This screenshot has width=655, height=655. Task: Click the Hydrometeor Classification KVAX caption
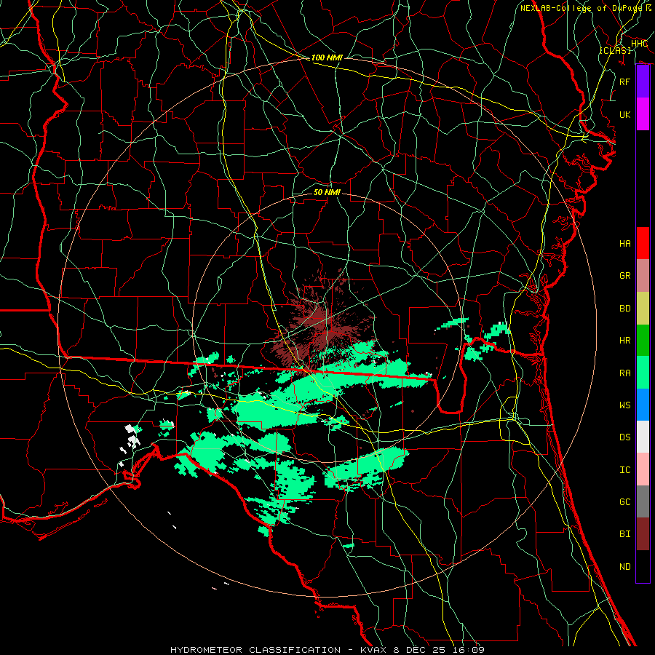click(327, 650)
